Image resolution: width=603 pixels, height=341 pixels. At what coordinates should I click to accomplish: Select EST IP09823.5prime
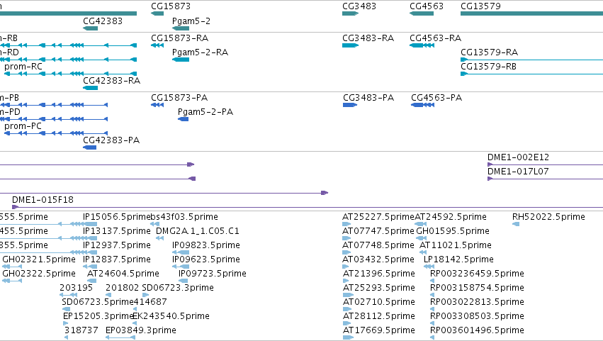pyautogui.click(x=181, y=252)
